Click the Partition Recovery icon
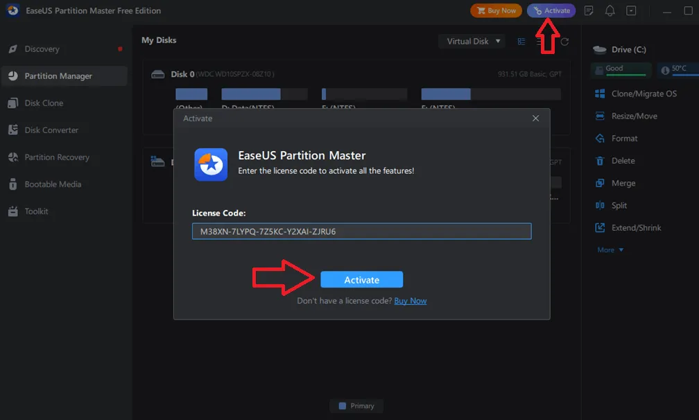Viewport: 699px width, 420px height. [x=13, y=157]
